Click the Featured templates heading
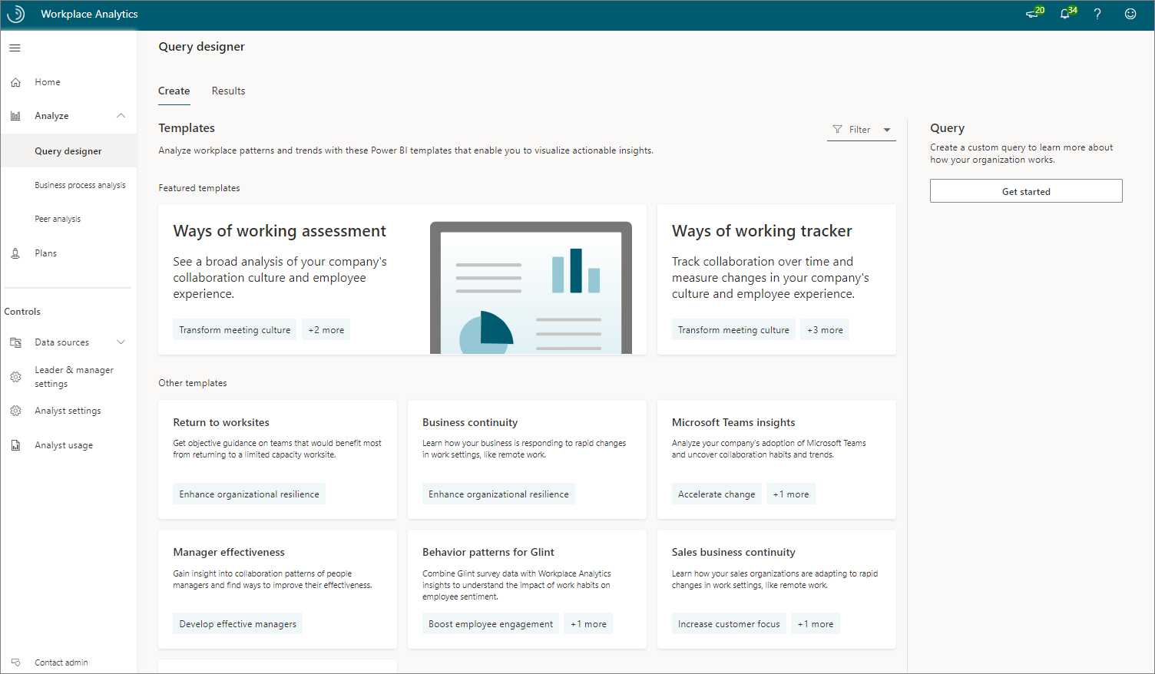This screenshot has width=1155, height=674. (199, 188)
